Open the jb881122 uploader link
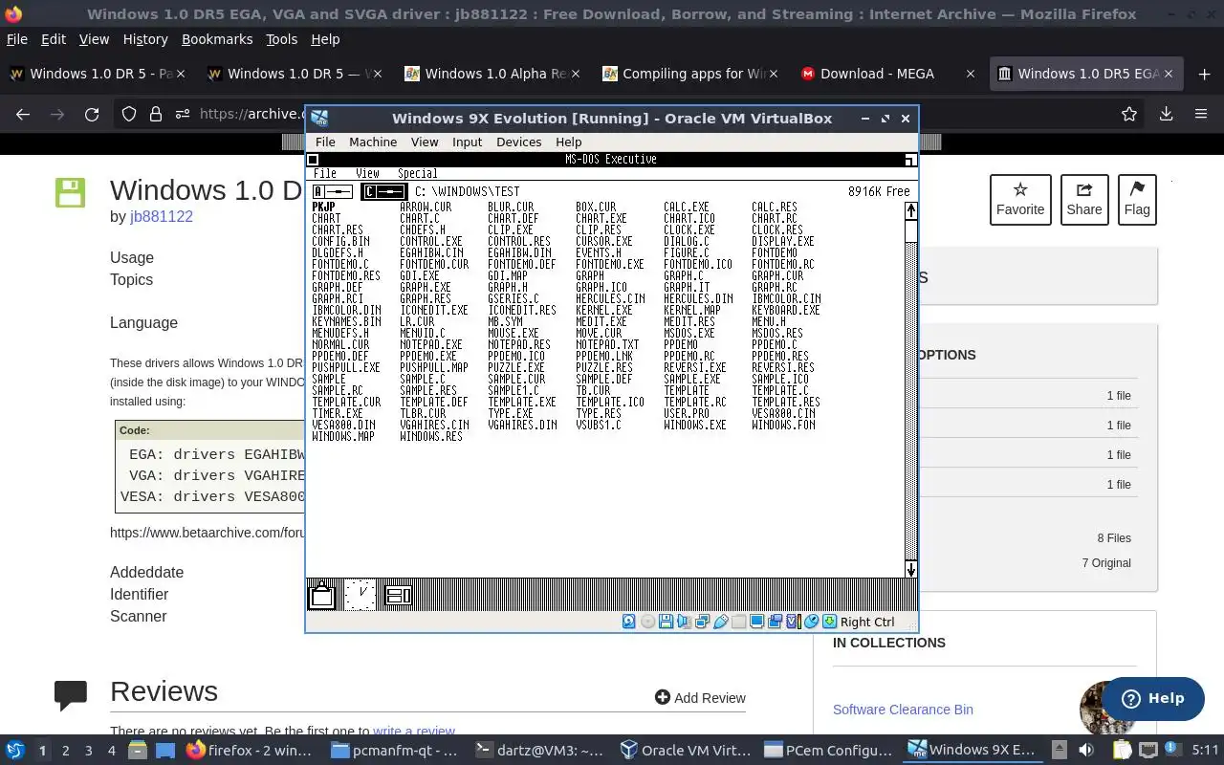1224x765 pixels. (x=162, y=216)
